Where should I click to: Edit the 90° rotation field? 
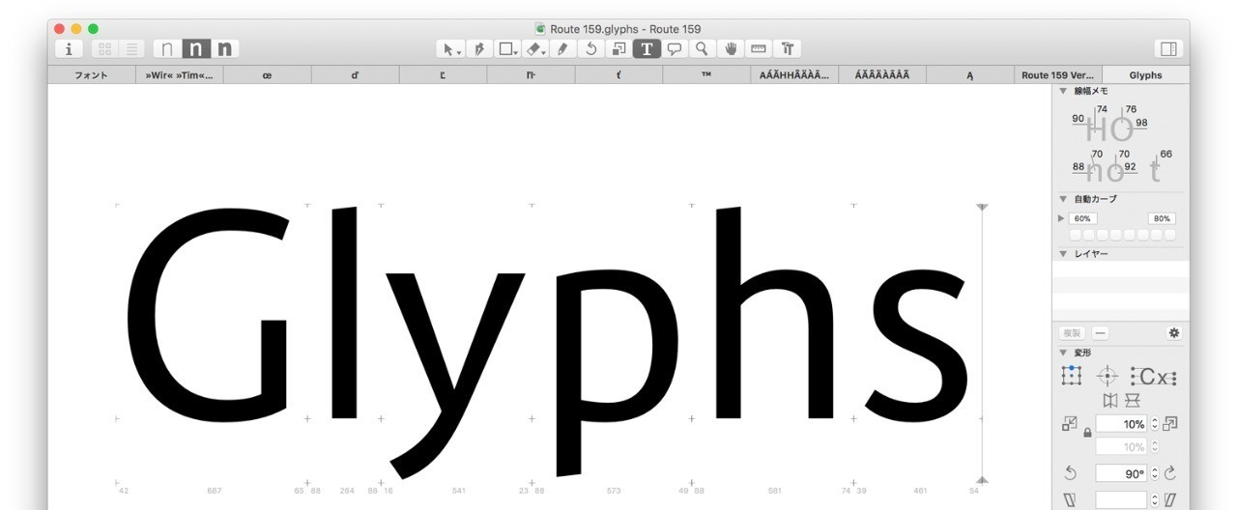pyautogui.click(x=1121, y=473)
